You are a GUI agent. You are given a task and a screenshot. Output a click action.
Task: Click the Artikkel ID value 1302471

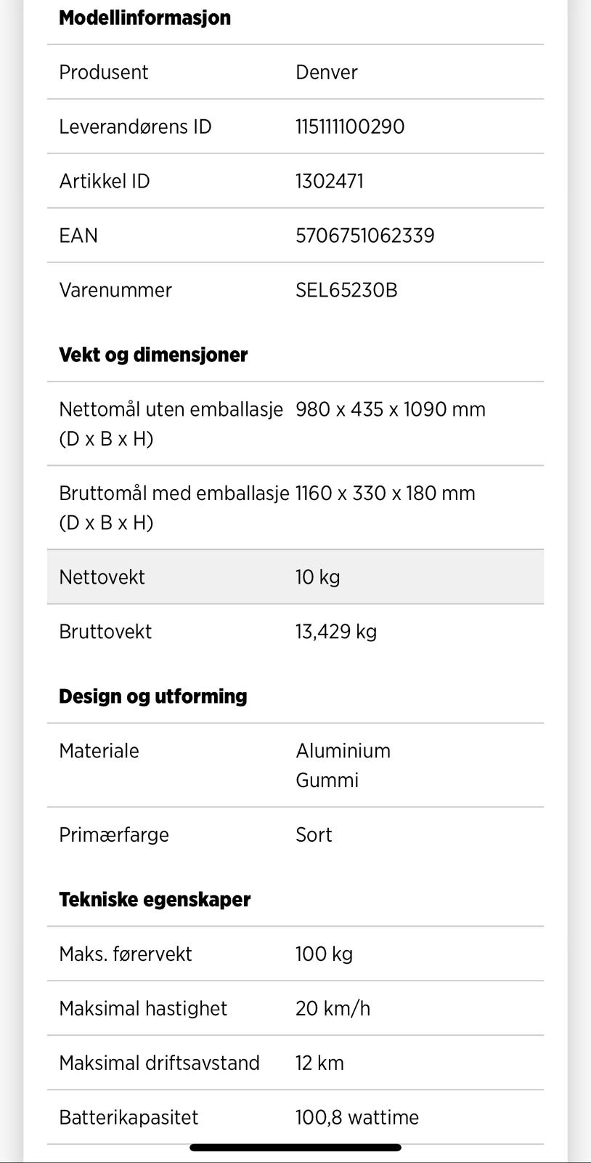click(330, 181)
